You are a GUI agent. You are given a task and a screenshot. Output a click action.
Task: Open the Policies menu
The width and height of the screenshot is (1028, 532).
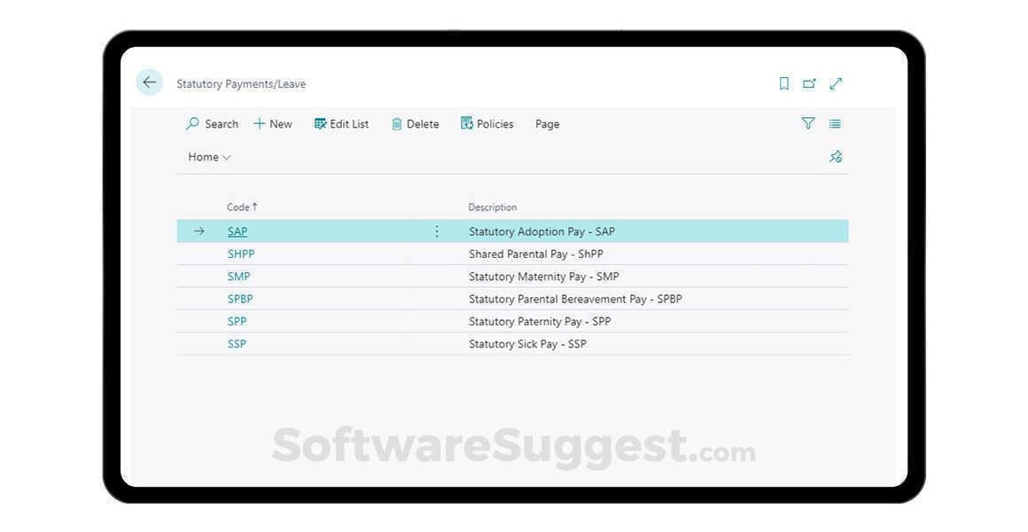coord(487,123)
